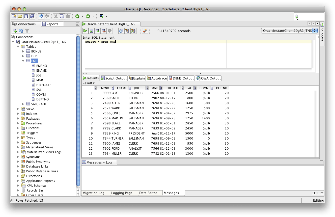Click the Open folder toolbar icon
The height and width of the screenshot is (217, 335).
click(20, 16)
